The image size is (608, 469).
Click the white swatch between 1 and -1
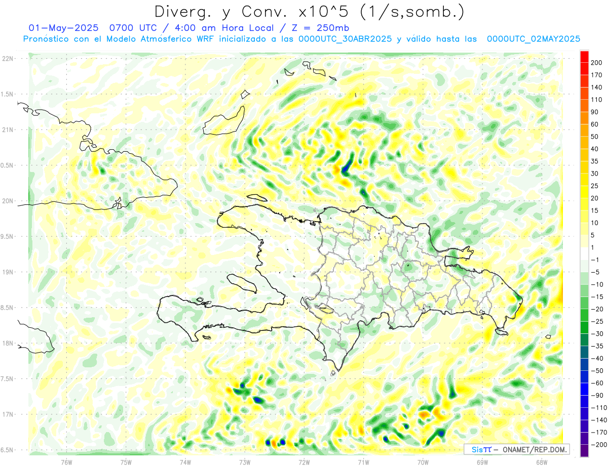pyautogui.click(x=585, y=253)
